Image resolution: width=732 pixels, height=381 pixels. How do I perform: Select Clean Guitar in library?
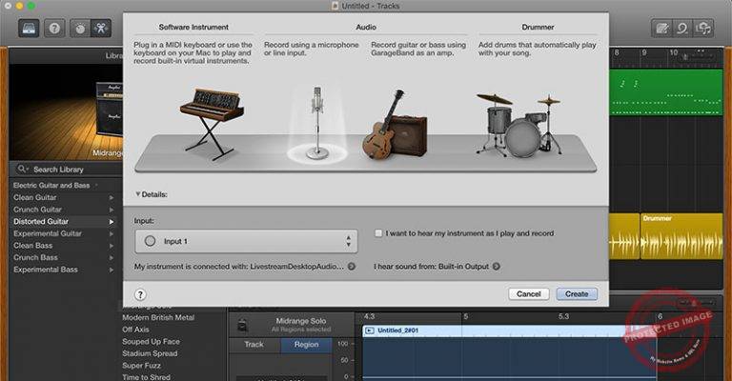pos(35,198)
